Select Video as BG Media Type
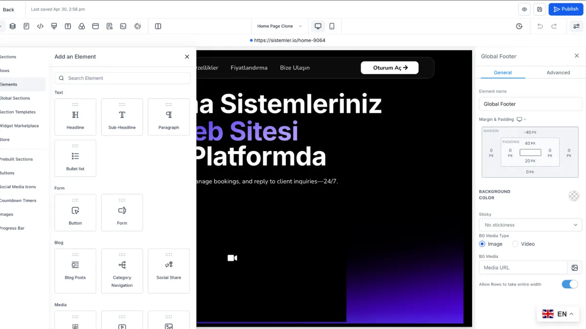Image resolution: width=586 pixels, height=329 pixels. (515, 244)
